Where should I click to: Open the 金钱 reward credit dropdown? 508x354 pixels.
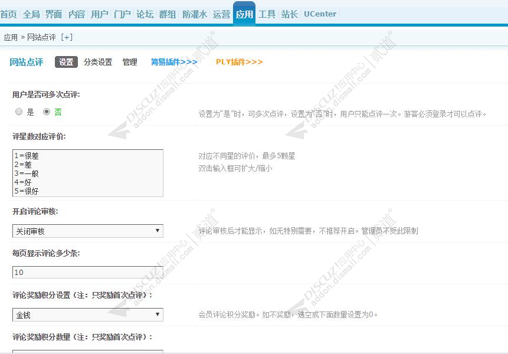click(88, 315)
